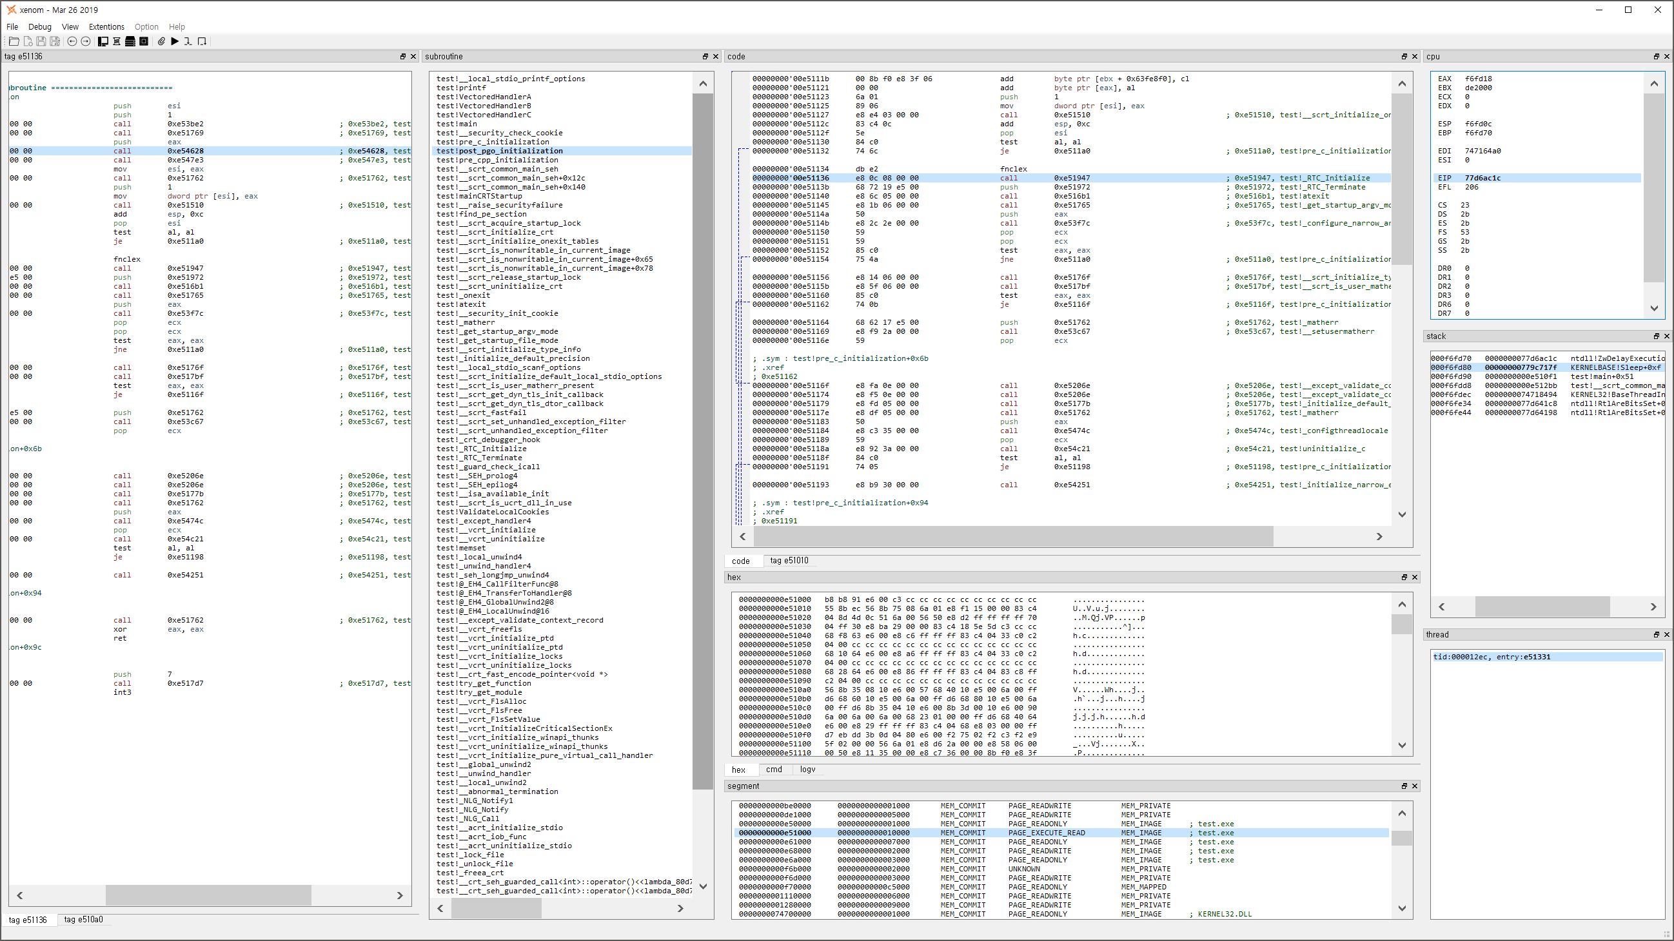1674x941 pixels.
Task: Open the Debug menu
Action: [40, 25]
